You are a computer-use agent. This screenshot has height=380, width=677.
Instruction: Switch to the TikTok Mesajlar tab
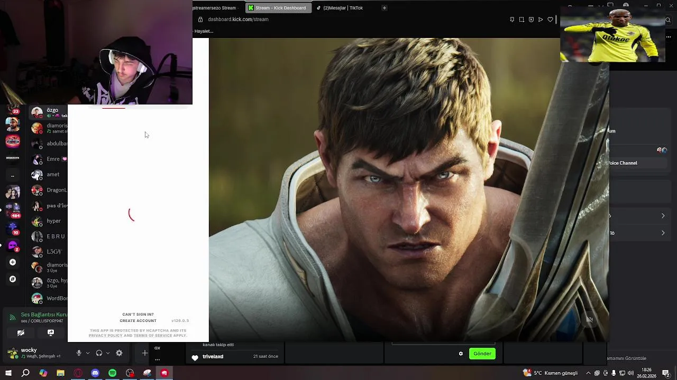[340, 8]
